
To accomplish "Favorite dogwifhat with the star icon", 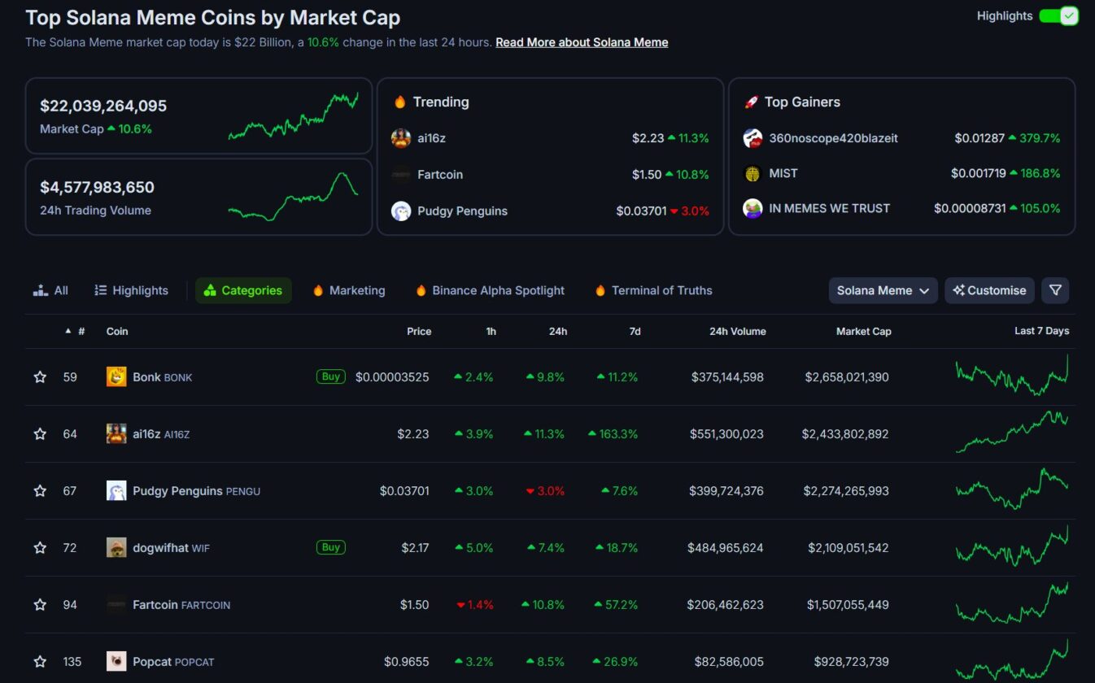I will point(40,548).
